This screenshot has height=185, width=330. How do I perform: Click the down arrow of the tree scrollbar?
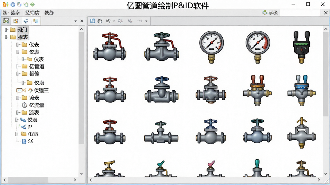(x=82, y=174)
